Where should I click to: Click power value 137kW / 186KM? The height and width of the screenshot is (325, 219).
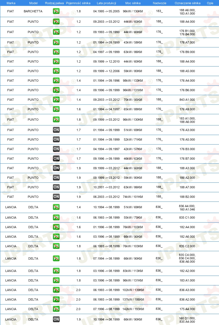pyautogui.click(x=133, y=299)
